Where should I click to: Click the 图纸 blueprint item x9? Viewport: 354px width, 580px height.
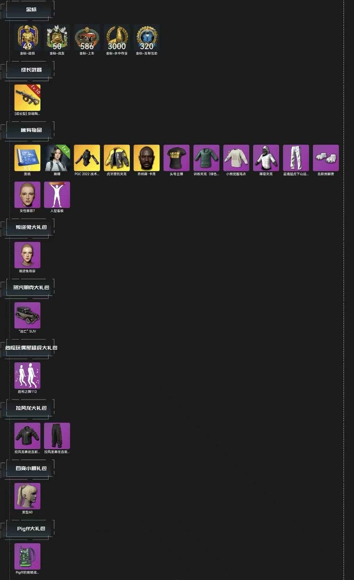pos(27,158)
